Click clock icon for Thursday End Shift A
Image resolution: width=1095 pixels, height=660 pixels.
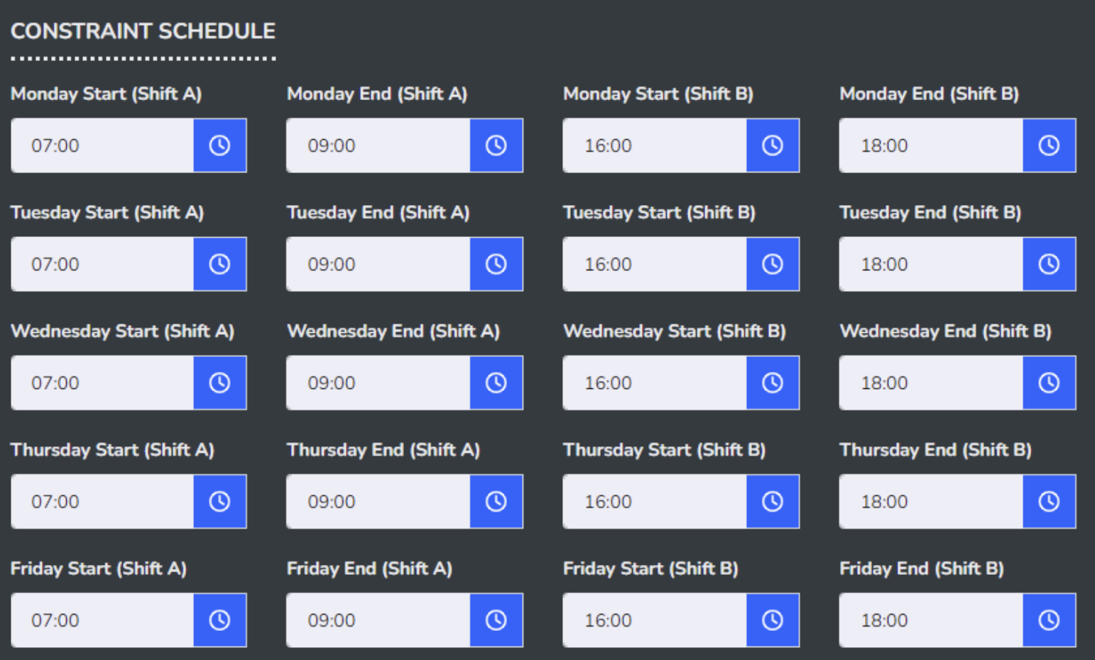(x=496, y=501)
